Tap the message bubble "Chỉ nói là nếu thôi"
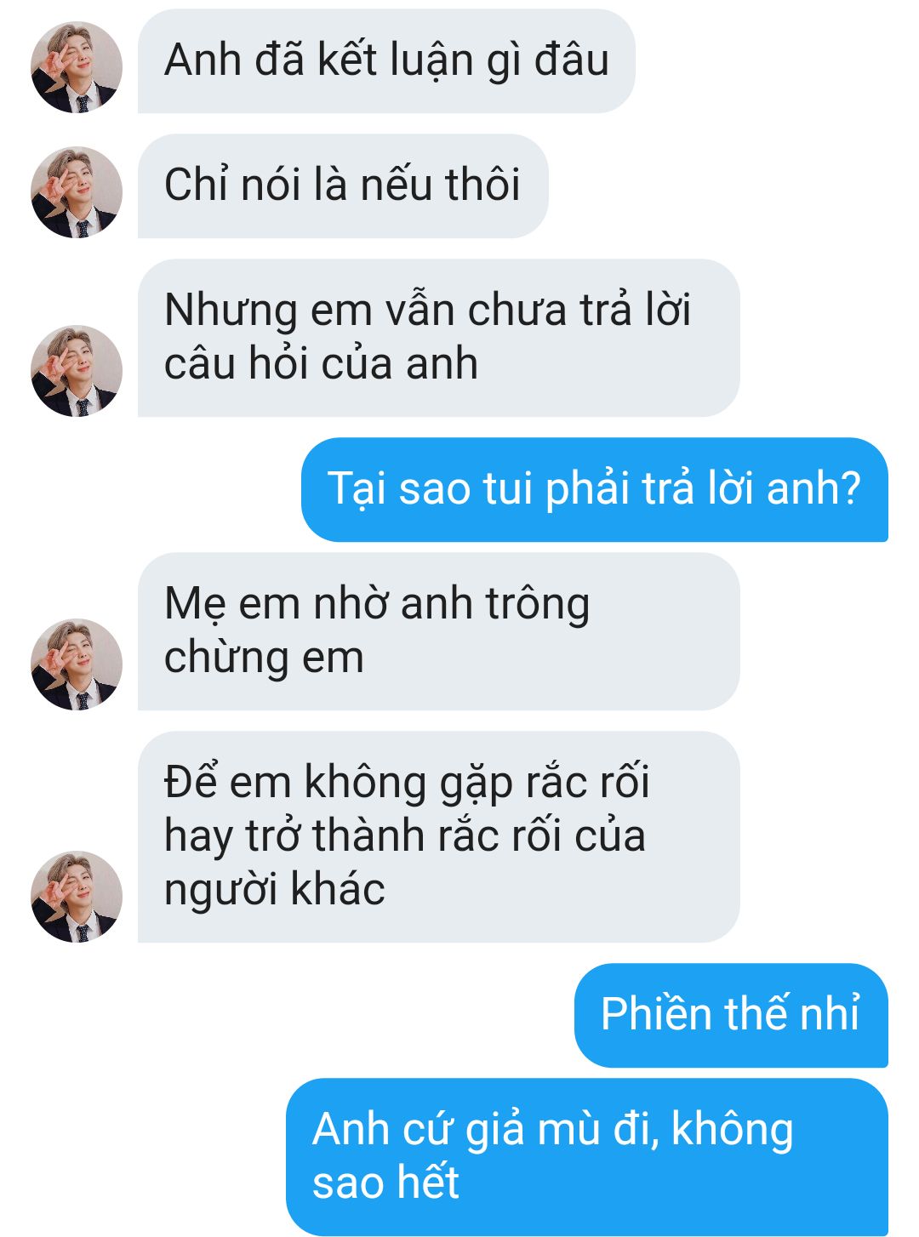 tap(343, 186)
